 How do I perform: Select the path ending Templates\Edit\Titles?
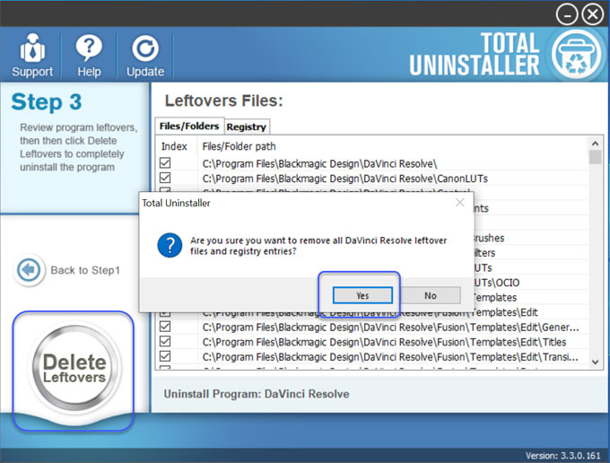pos(384,342)
